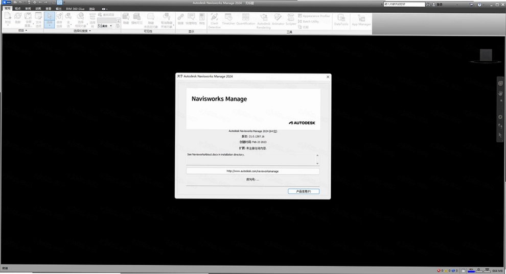Click the scroll up arrow in About text box

[x=317, y=155]
